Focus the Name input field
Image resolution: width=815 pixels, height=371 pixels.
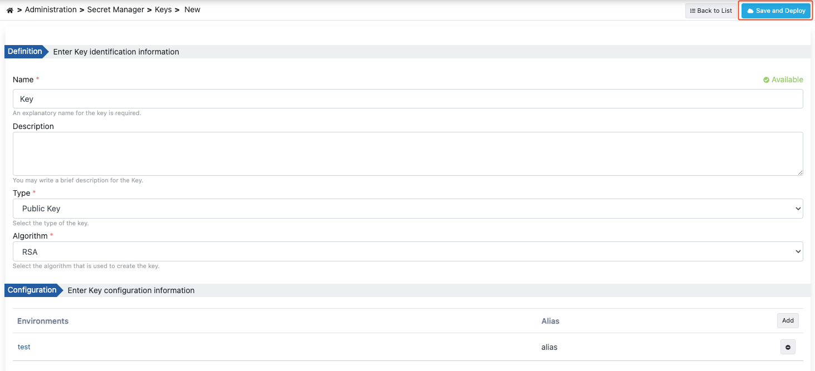[407, 99]
